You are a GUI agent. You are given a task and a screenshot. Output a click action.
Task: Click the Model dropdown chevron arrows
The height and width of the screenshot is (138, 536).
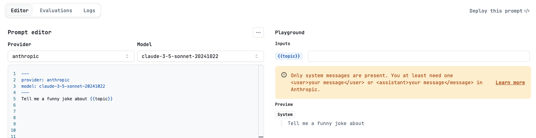257,56
